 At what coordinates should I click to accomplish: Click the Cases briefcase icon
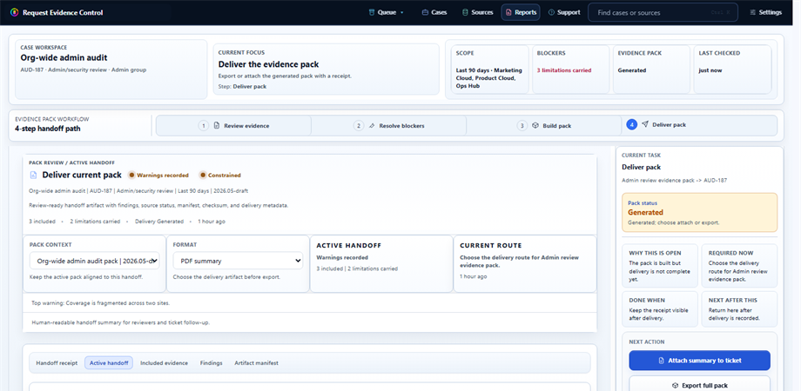425,12
